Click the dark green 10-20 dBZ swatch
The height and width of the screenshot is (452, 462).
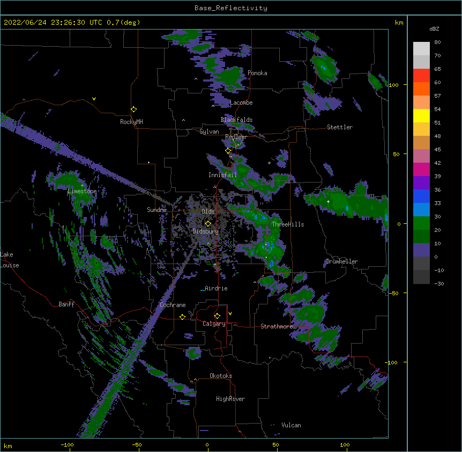(421, 237)
